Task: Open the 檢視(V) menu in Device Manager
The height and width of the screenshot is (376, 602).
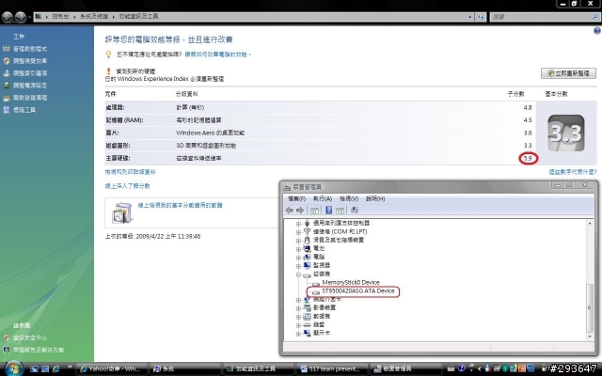Action: point(349,198)
